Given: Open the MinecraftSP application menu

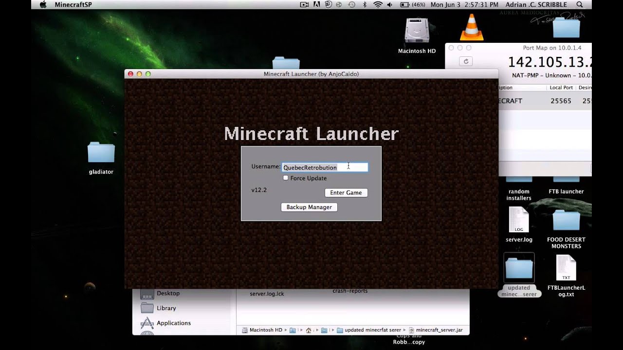Looking at the screenshot, I should coord(73,5).
